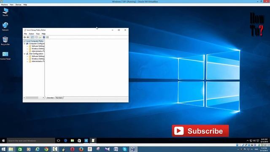Click the guest network tray icon
The height and width of the screenshot is (152, 270).
[x=251, y=141]
